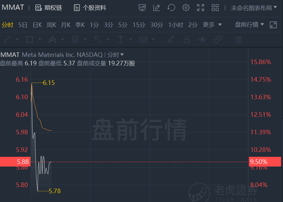Select the wave pattern drawing tool
283x202 pixels.
[x=52, y=39]
